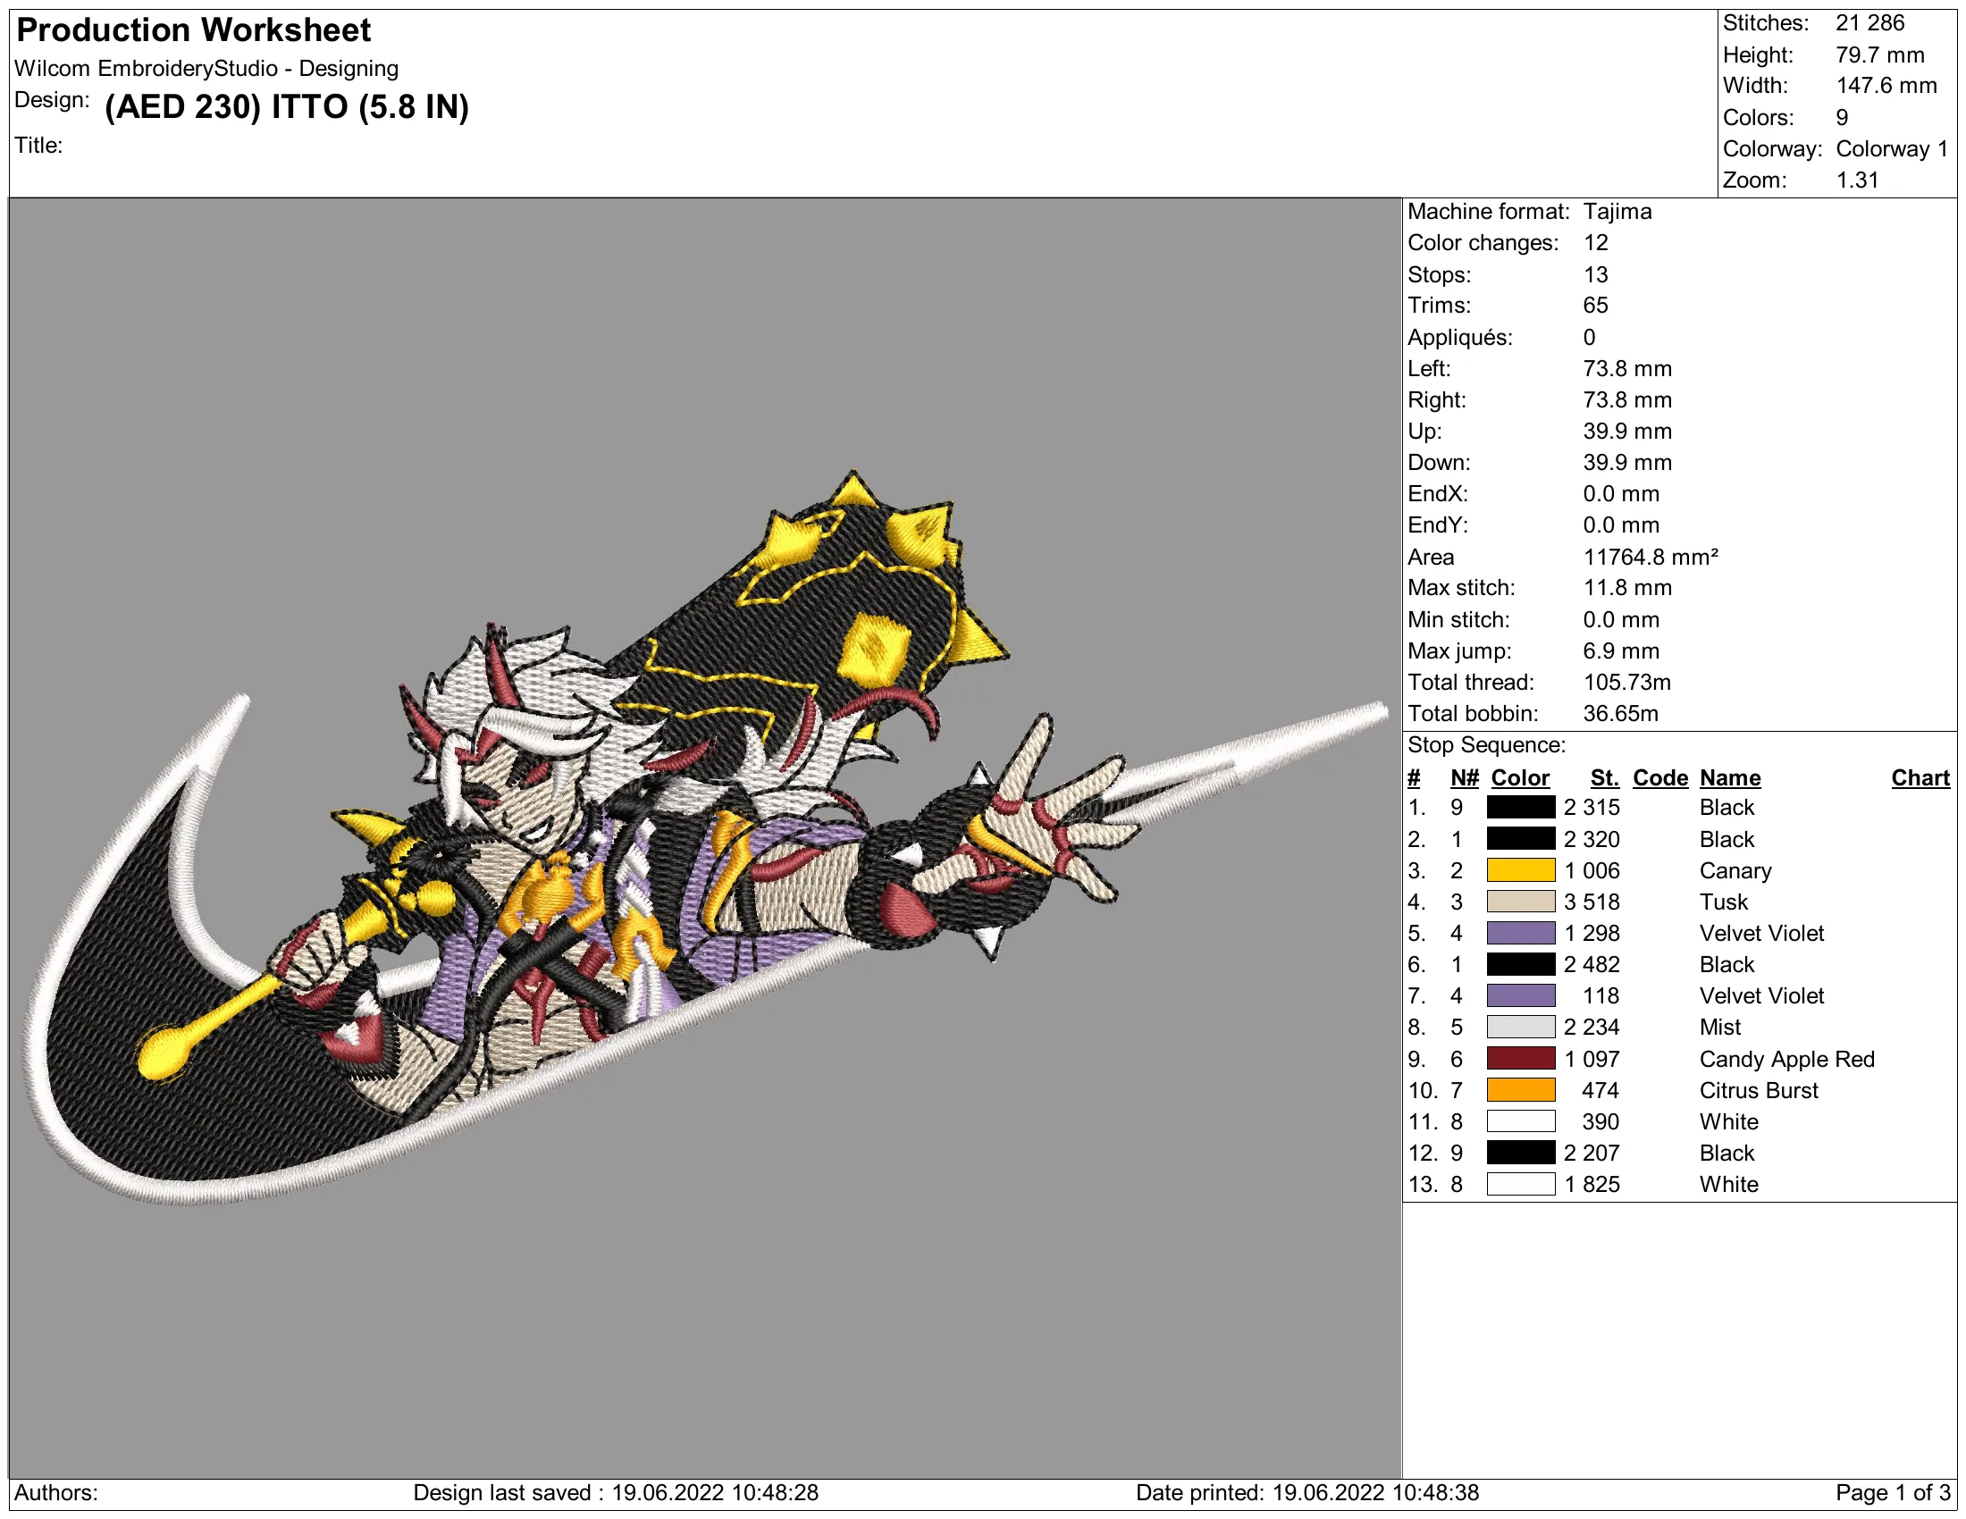Click the Trims value '65'
Screen dimensions: 1966x1519
[1595, 306]
